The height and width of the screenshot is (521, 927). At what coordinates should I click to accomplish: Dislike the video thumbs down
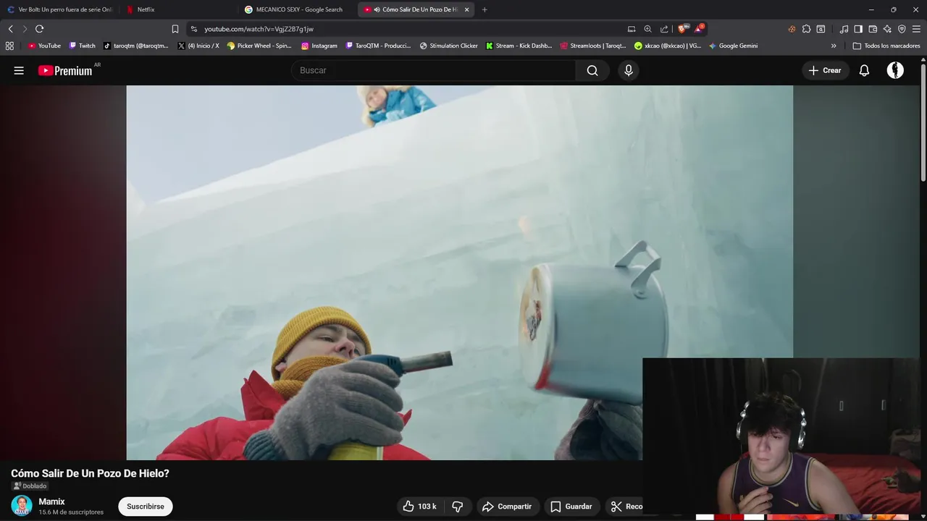point(458,507)
